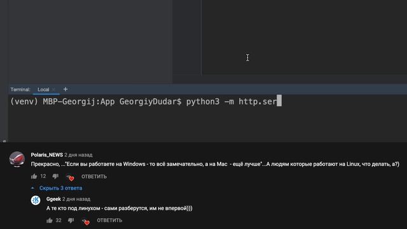407x229 pixels.
Task: Reply to the Ggeek comment
Action: [109, 221]
